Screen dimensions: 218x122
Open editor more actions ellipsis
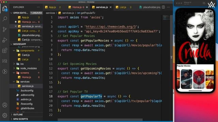168,7
